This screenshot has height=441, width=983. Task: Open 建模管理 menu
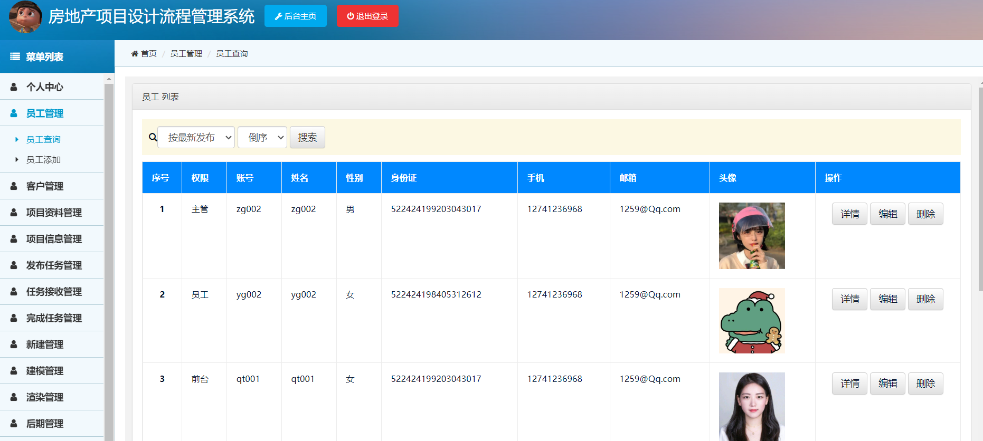click(52, 370)
